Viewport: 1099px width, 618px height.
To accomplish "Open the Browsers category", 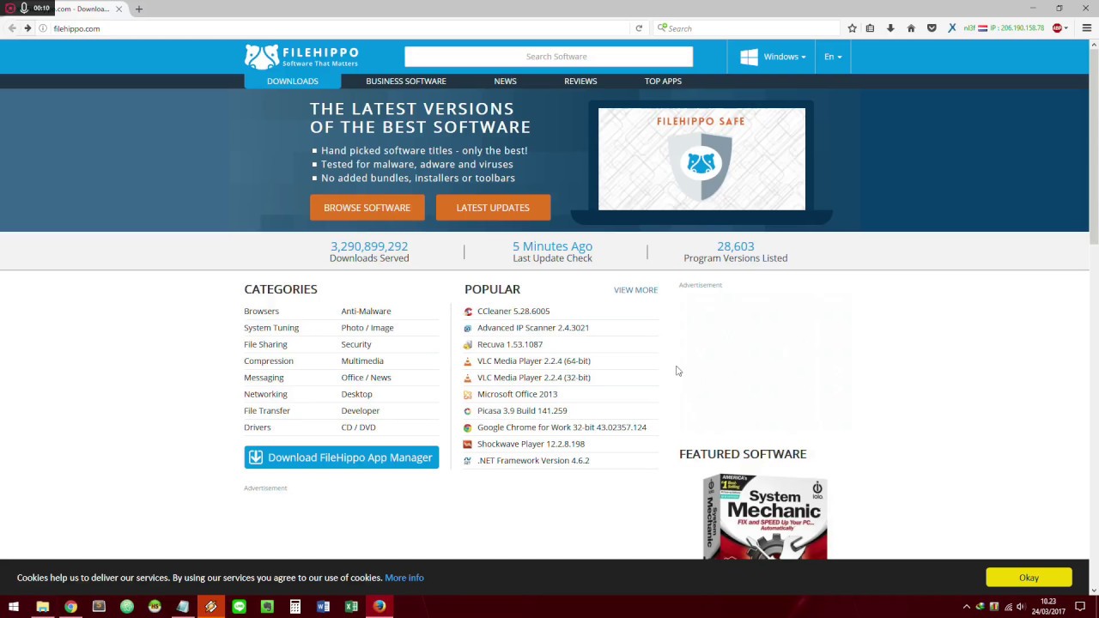I will (261, 312).
